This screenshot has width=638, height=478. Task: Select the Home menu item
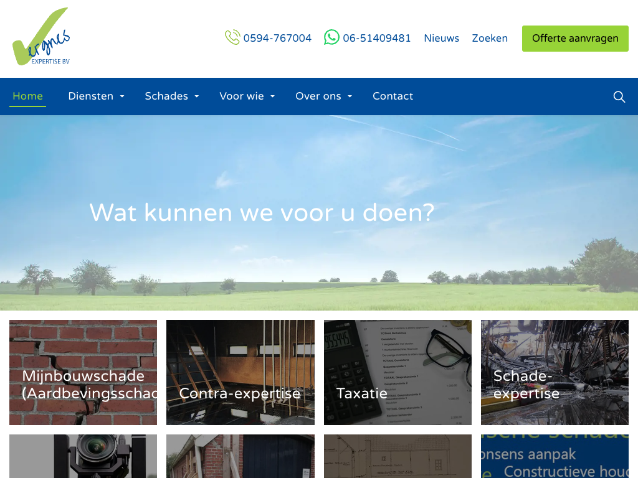(27, 96)
